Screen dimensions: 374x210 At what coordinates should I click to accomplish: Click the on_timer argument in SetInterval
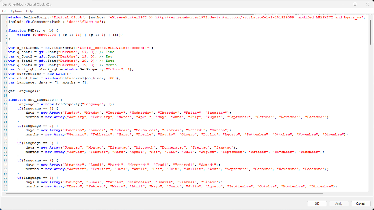[95, 78]
